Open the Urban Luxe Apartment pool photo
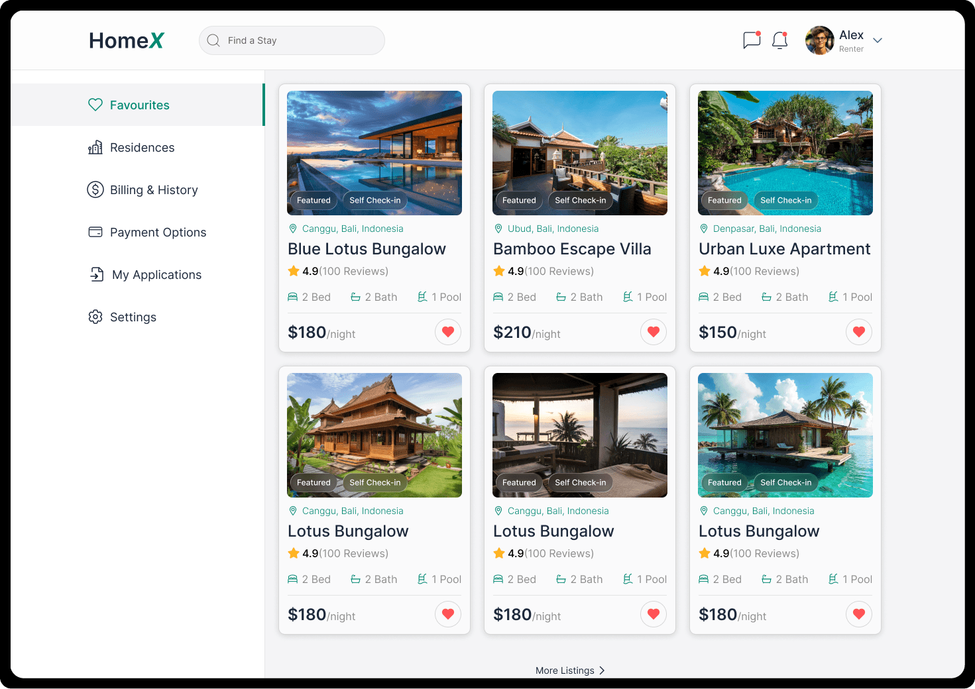 (x=785, y=153)
